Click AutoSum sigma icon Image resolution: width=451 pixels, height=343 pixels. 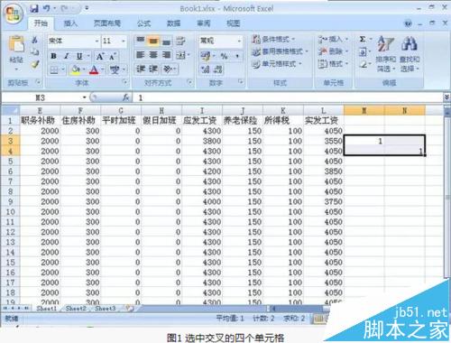coord(363,40)
